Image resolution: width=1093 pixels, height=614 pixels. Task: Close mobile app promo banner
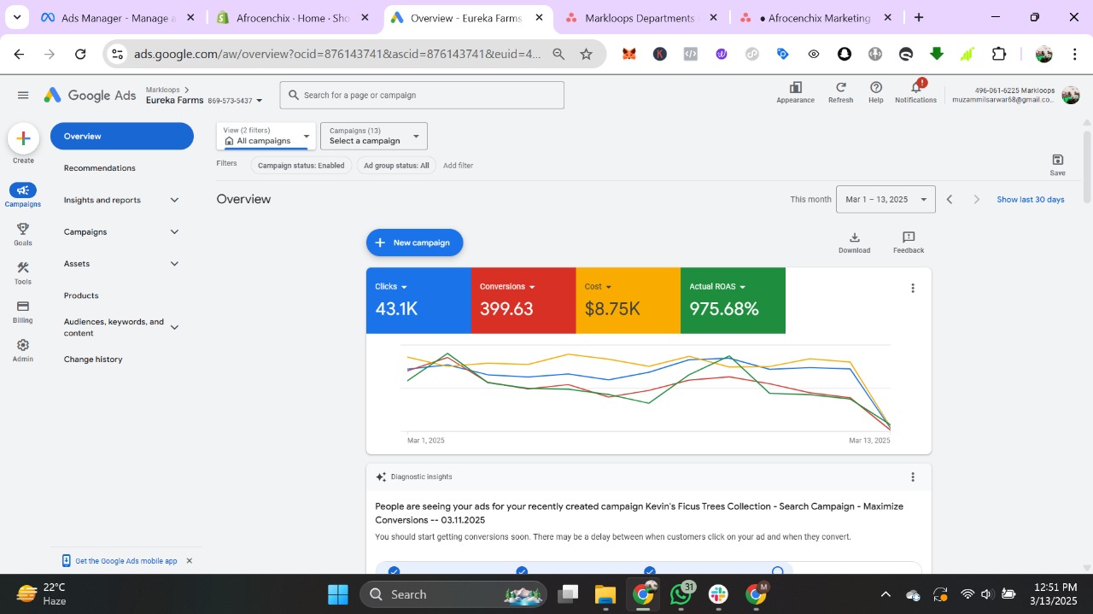point(189,561)
